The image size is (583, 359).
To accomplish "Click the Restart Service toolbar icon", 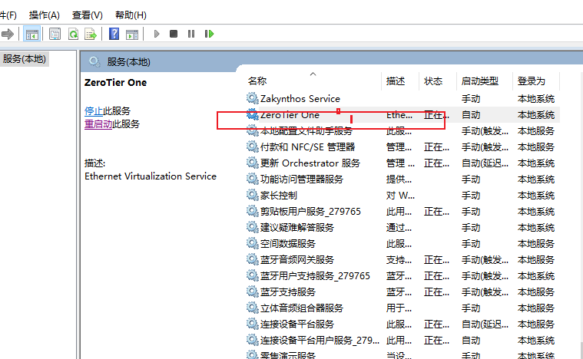I will click(x=208, y=34).
